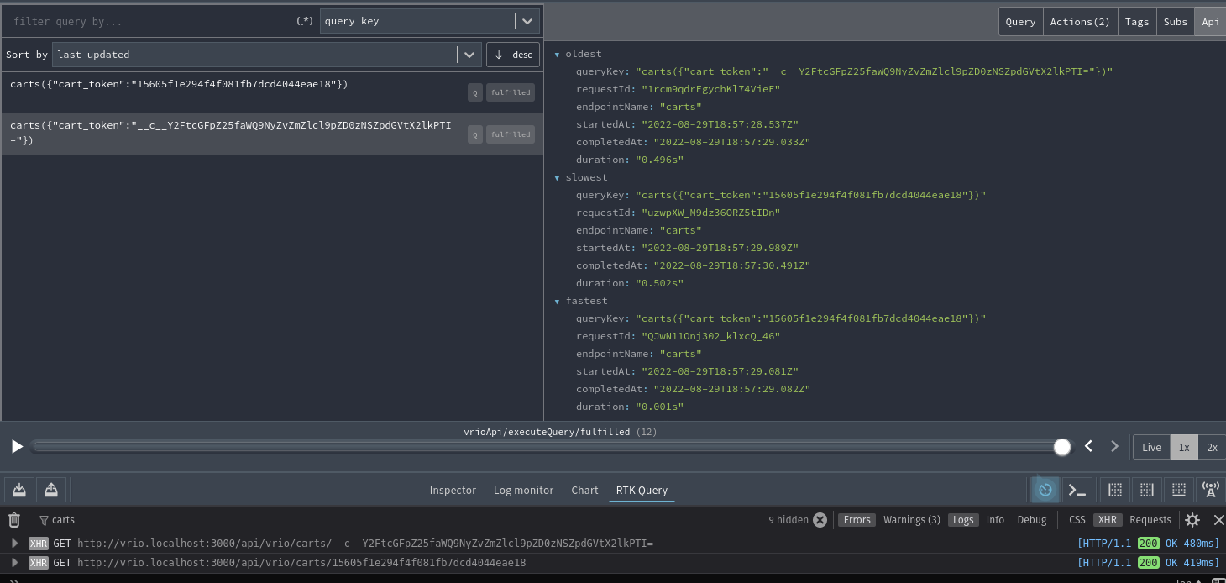Click the slowest requestId value uzwpXW_M9dz36ORZ5tIDn
Viewport: 1226px width, 583px height.
tap(710, 213)
